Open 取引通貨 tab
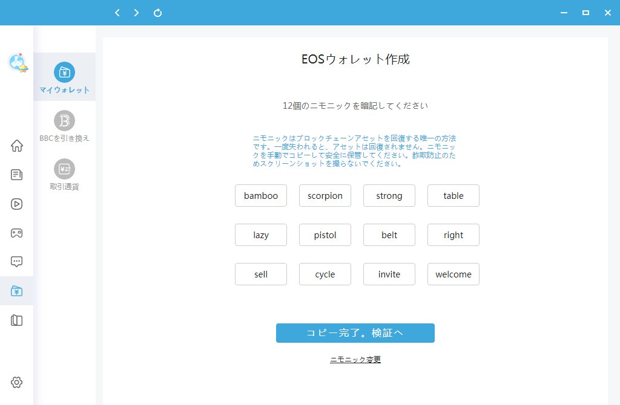Viewport: 620px width, 405px height. [x=64, y=174]
